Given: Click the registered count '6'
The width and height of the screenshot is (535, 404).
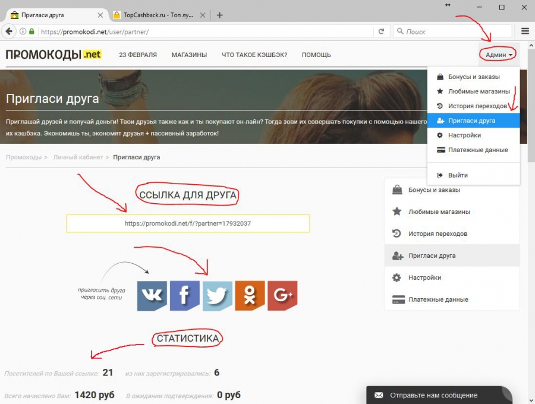Looking at the screenshot, I should pyautogui.click(x=216, y=373).
